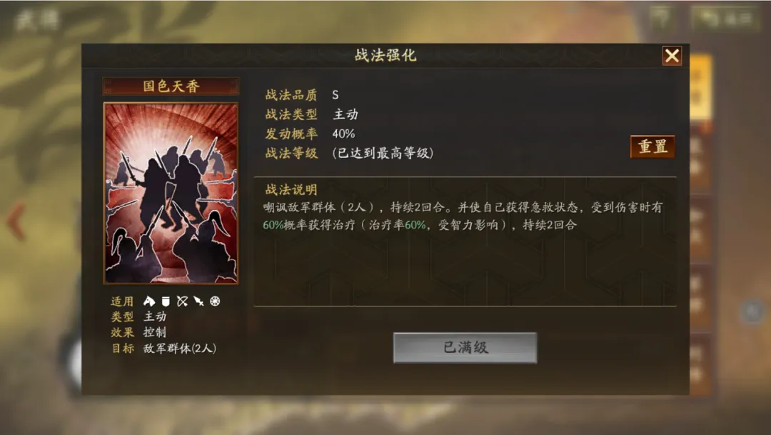This screenshot has height=435, width=771.
Task: Close the 战法强化 dialog with the X
Action: (672, 56)
